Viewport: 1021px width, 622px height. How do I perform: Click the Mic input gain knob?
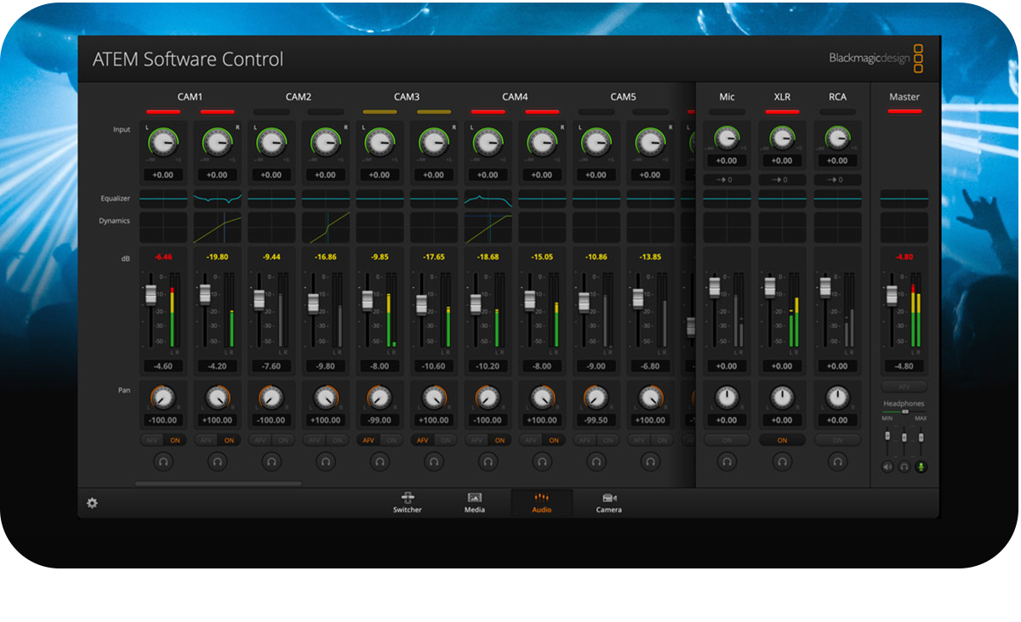(727, 138)
